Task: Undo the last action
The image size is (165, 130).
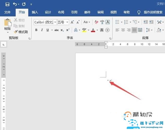Action: click(15, 4)
